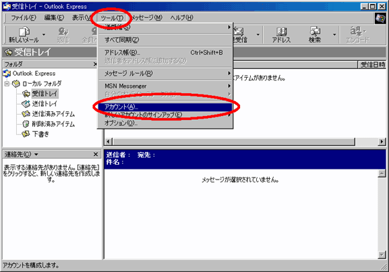
Task: Click the 新しいメール (New Mail) toolbar icon
Action: coord(24,35)
